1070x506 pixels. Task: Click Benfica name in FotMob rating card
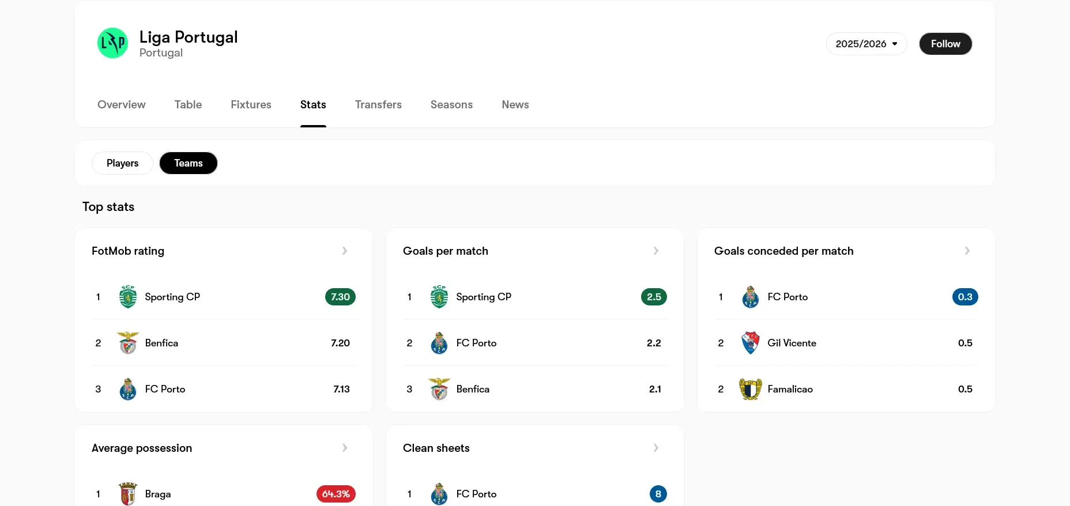tap(161, 343)
